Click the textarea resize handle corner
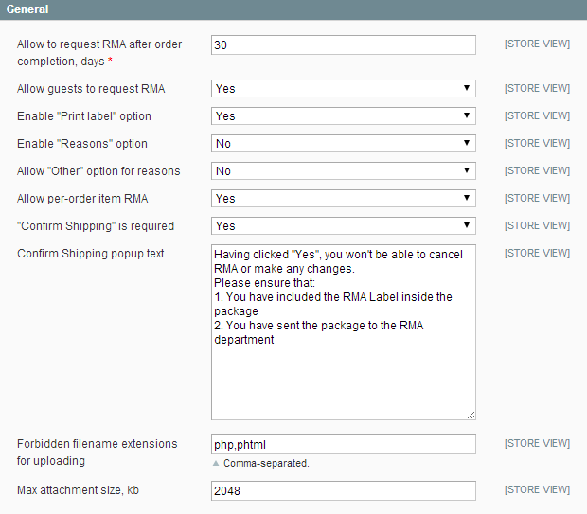The width and height of the screenshot is (587, 514). pos(471,416)
